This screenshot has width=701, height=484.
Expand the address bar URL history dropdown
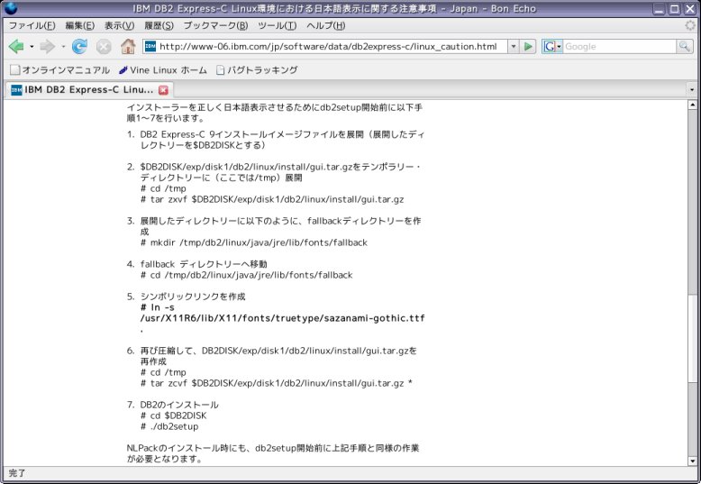coord(514,46)
